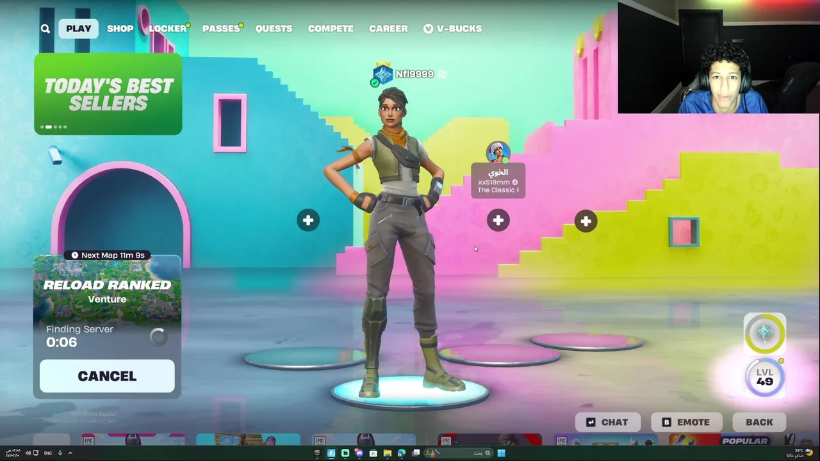Click the EMOTE button

[x=686, y=422]
